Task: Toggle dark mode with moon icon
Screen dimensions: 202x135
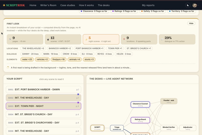Action: [188, 5]
